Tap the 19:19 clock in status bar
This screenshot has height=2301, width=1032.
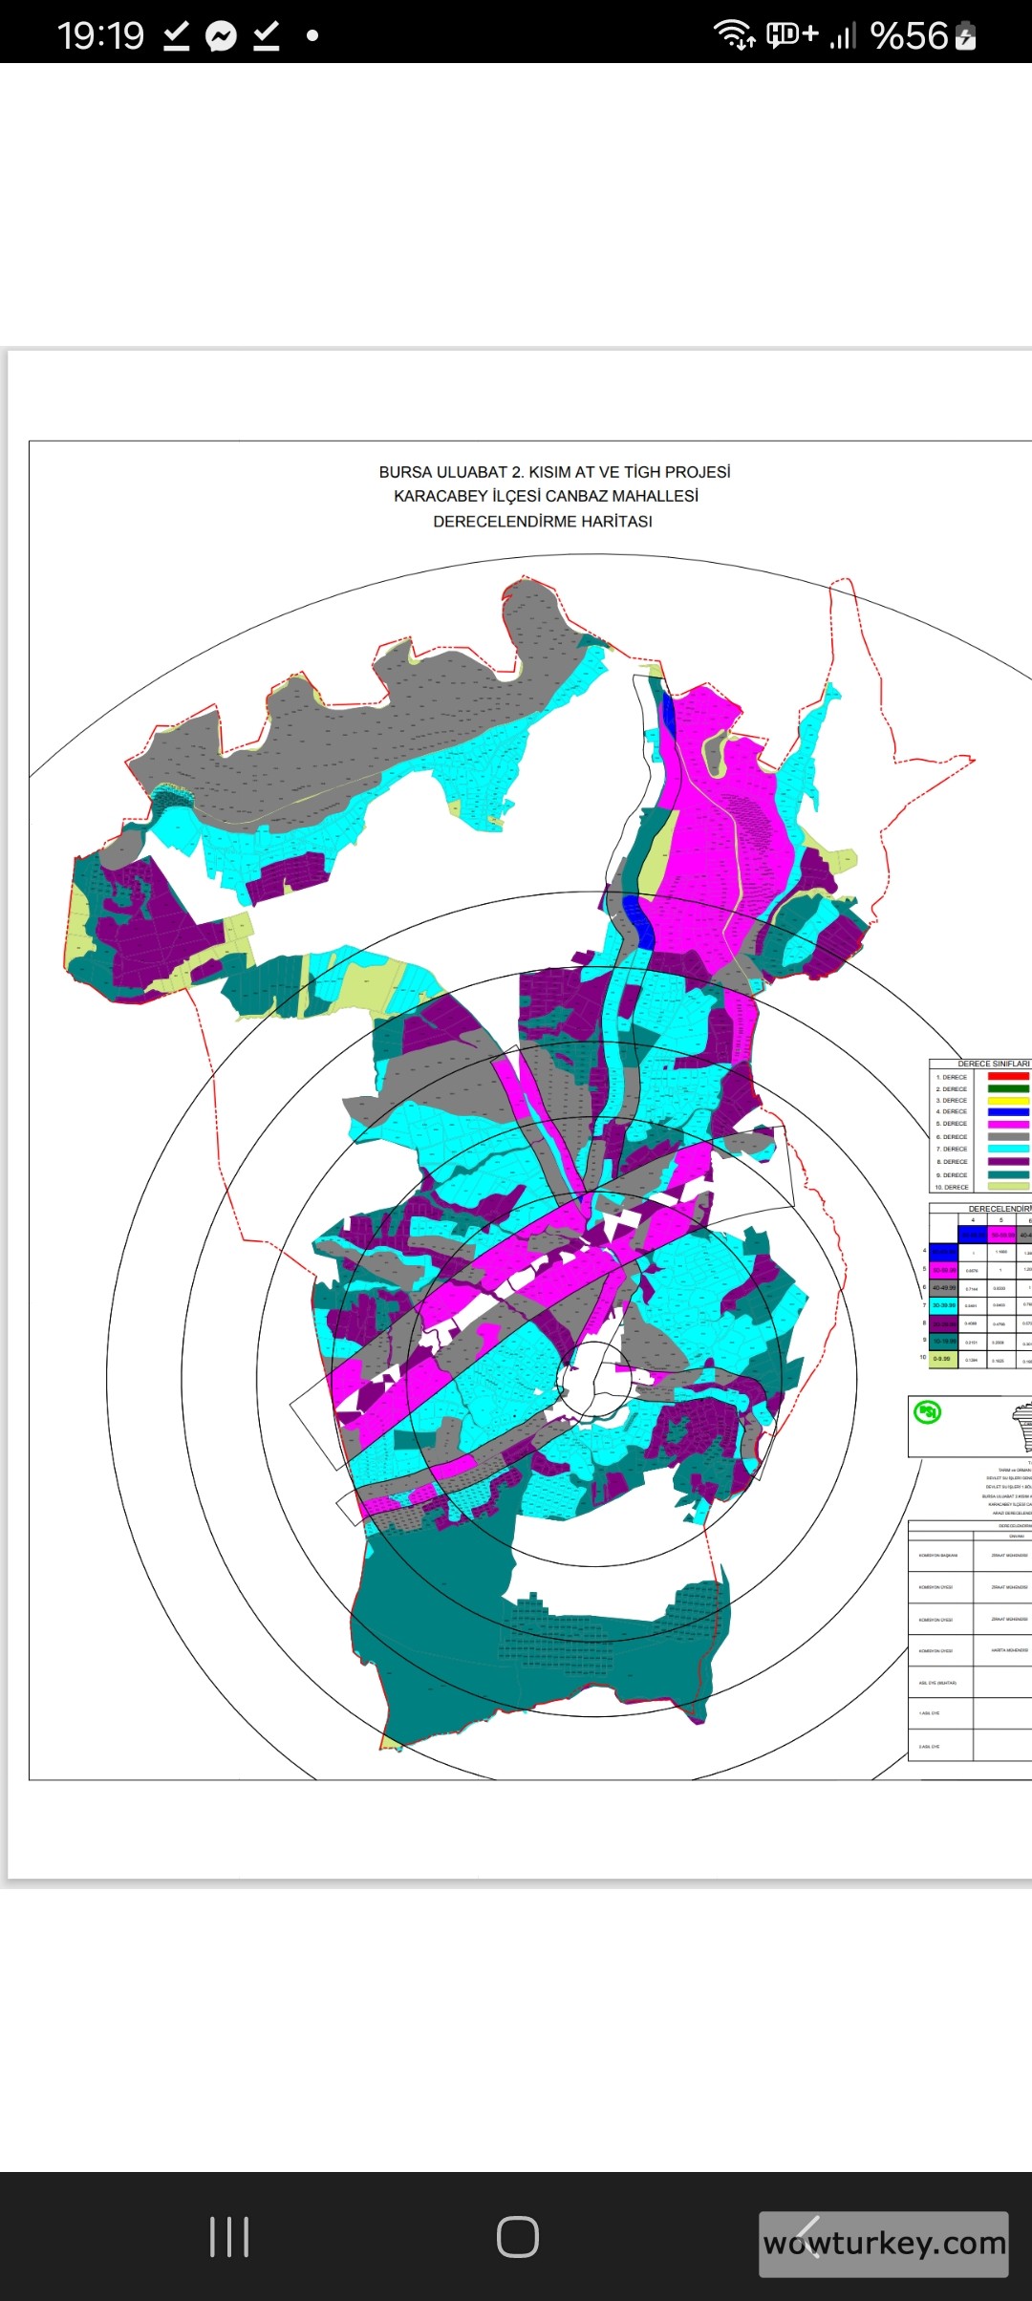click(x=100, y=36)
